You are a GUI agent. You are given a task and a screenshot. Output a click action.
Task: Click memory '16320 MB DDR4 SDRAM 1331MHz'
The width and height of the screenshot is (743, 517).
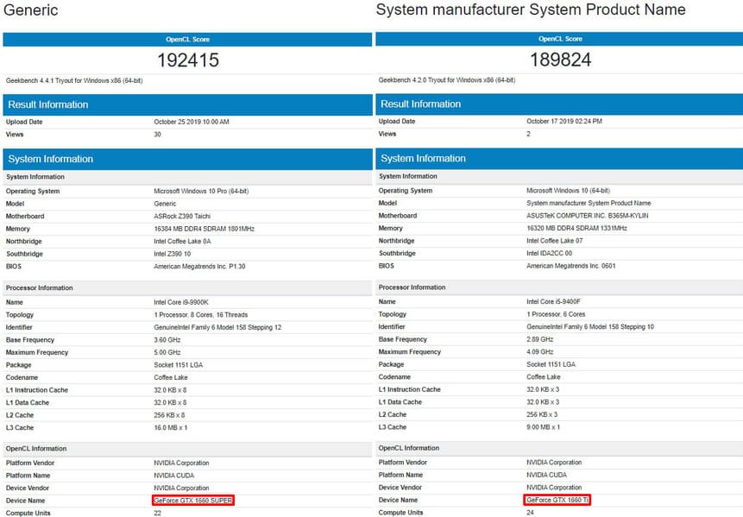pos(576,229)
